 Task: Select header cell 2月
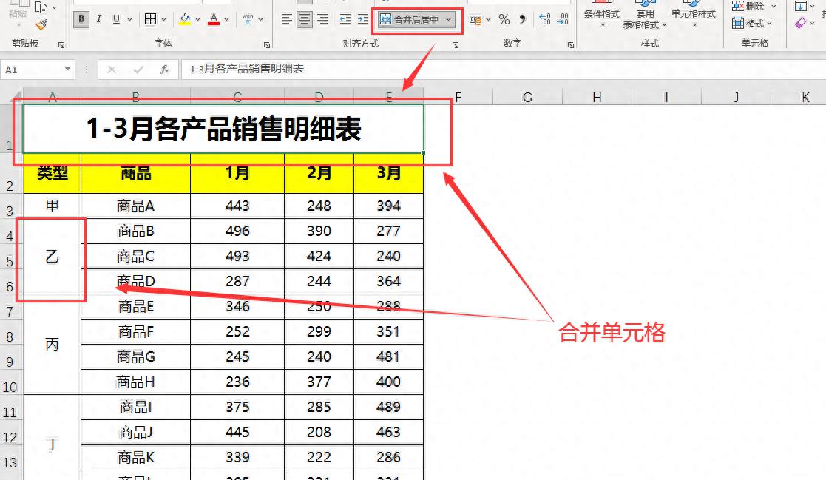coord(319,173)
